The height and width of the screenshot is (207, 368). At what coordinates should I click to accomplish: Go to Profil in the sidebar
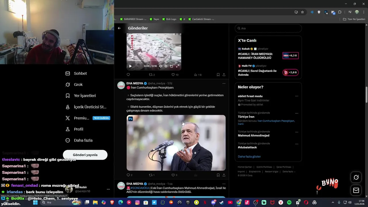(74, 129)
